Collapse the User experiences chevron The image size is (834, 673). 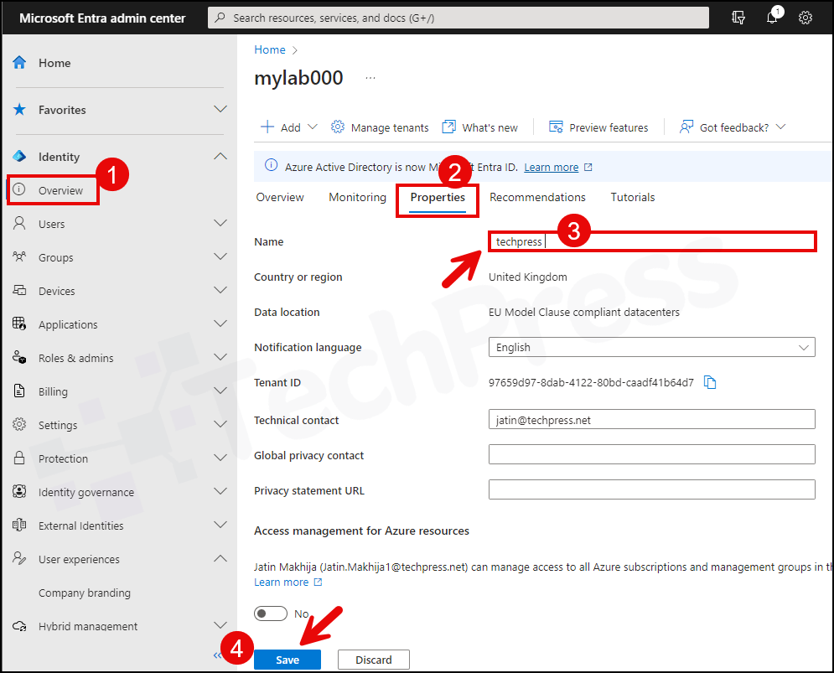pos(220,558)
